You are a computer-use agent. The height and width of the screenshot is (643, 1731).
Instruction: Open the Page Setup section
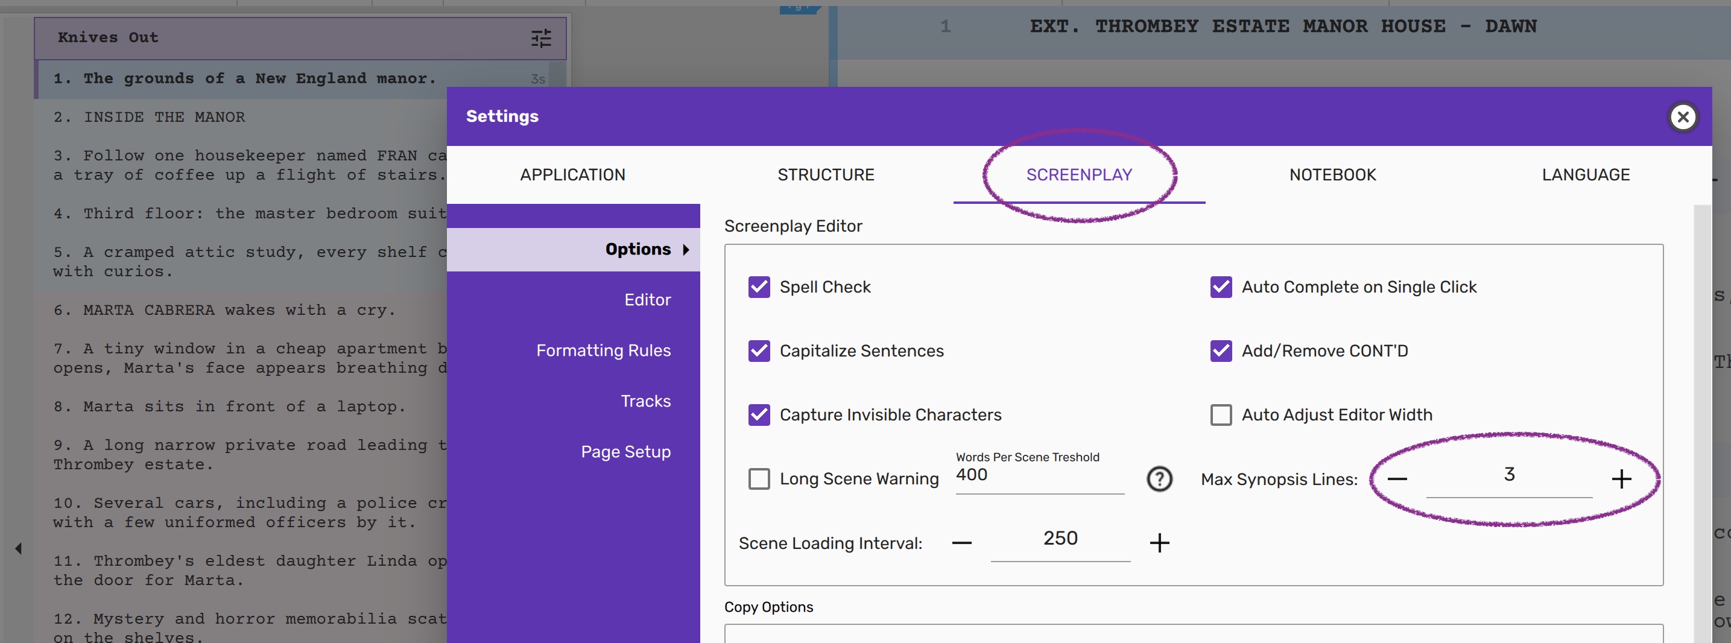(625, 452)
